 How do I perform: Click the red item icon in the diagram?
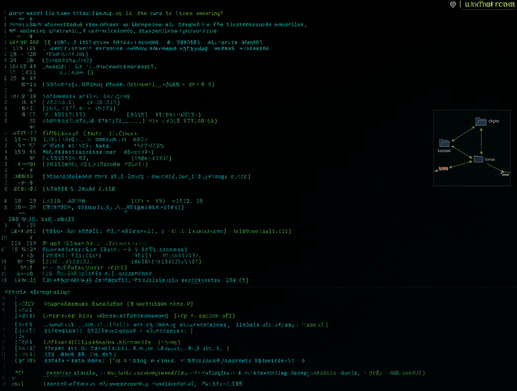pyautogui.click(x=443, y=168)
